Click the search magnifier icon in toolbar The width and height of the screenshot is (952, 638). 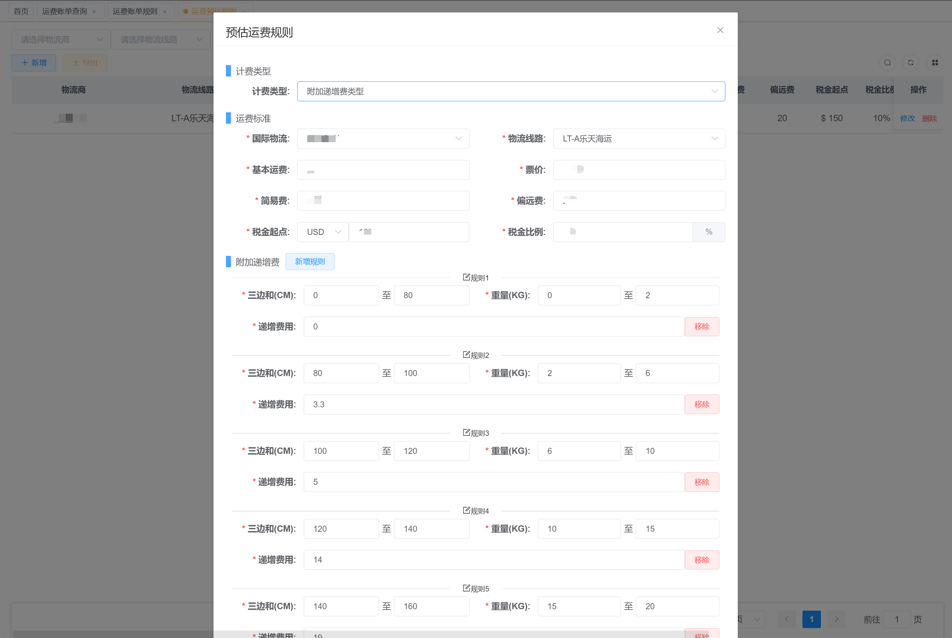coord(887,63)
